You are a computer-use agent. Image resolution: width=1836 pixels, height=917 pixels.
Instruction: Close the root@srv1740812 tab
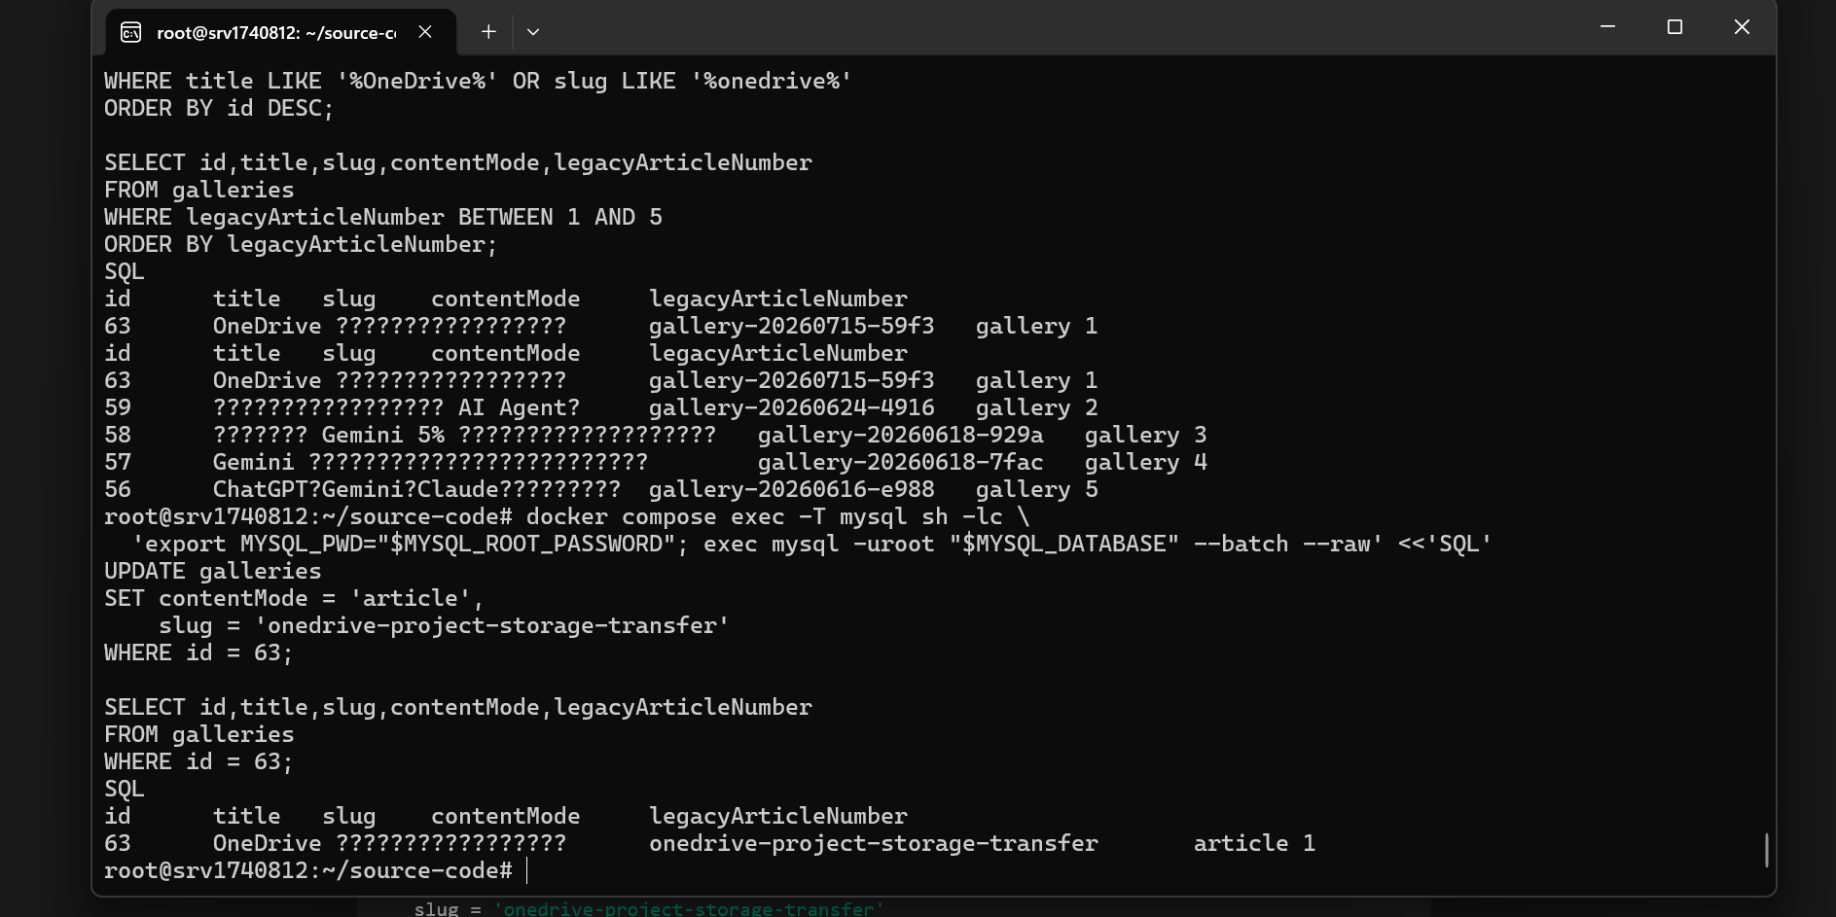(x=425, y=32)
